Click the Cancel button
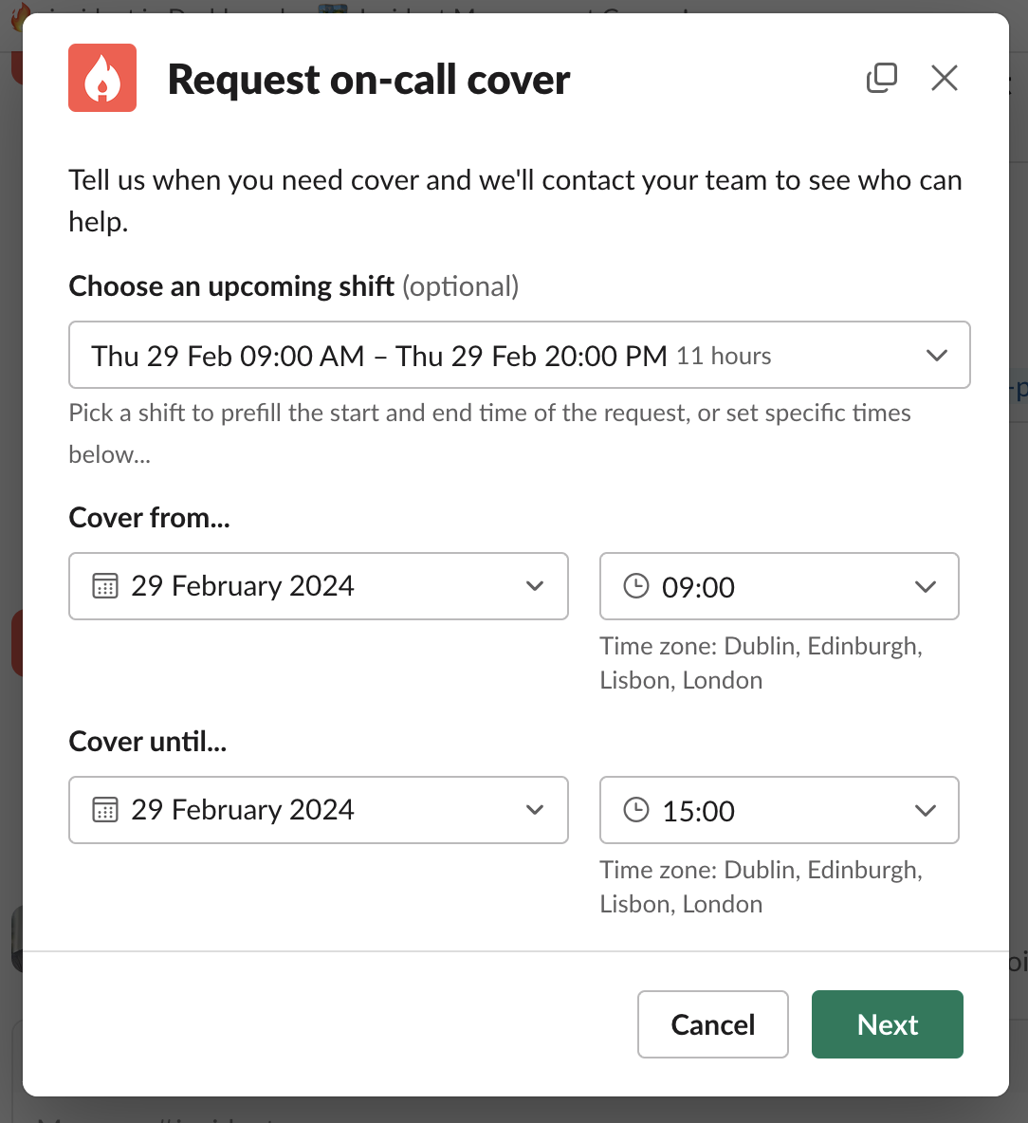Image resolution: width=1028 pixels, height=1123 pixels. click(713, 1024)
